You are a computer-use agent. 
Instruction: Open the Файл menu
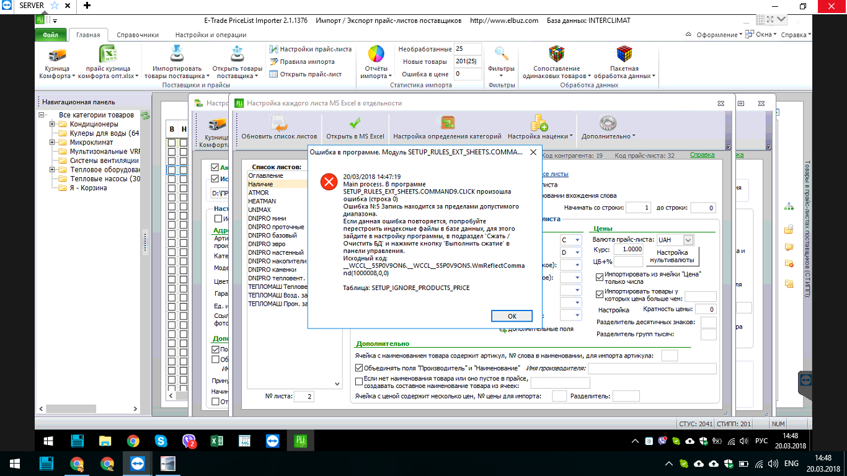tap(51, 35)
